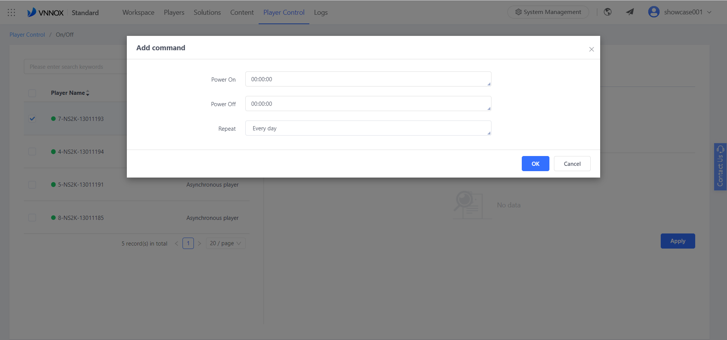727x340 pixels.
Task: Click the Cancel button
Action: [x=572, y=164]
